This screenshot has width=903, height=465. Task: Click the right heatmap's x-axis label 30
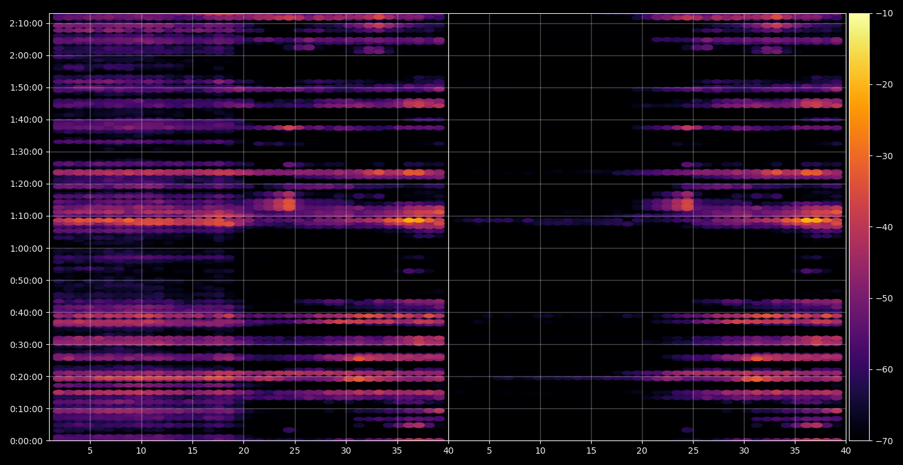tap(744, 451)
